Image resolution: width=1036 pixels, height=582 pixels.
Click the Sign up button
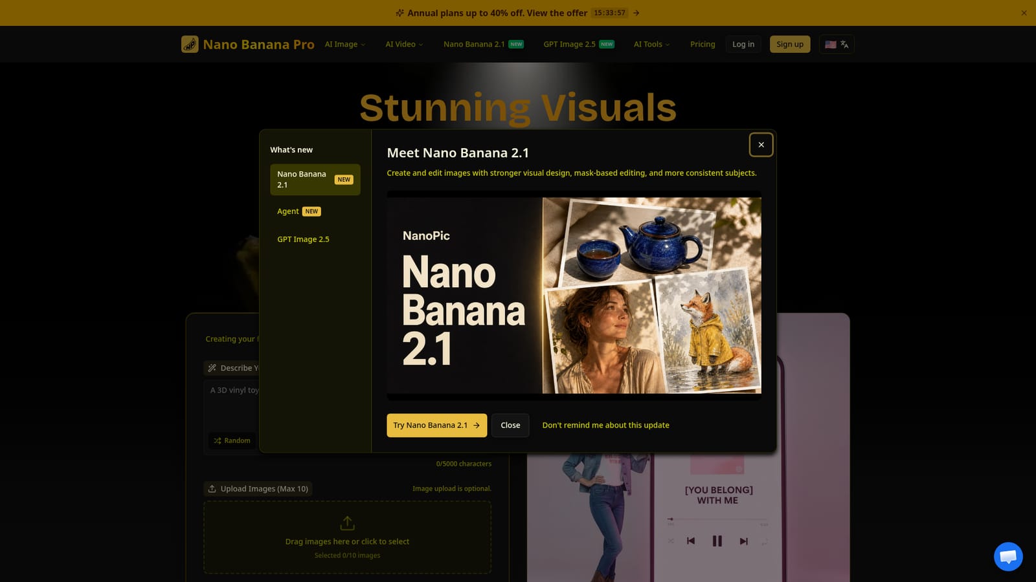coord(790,44)
